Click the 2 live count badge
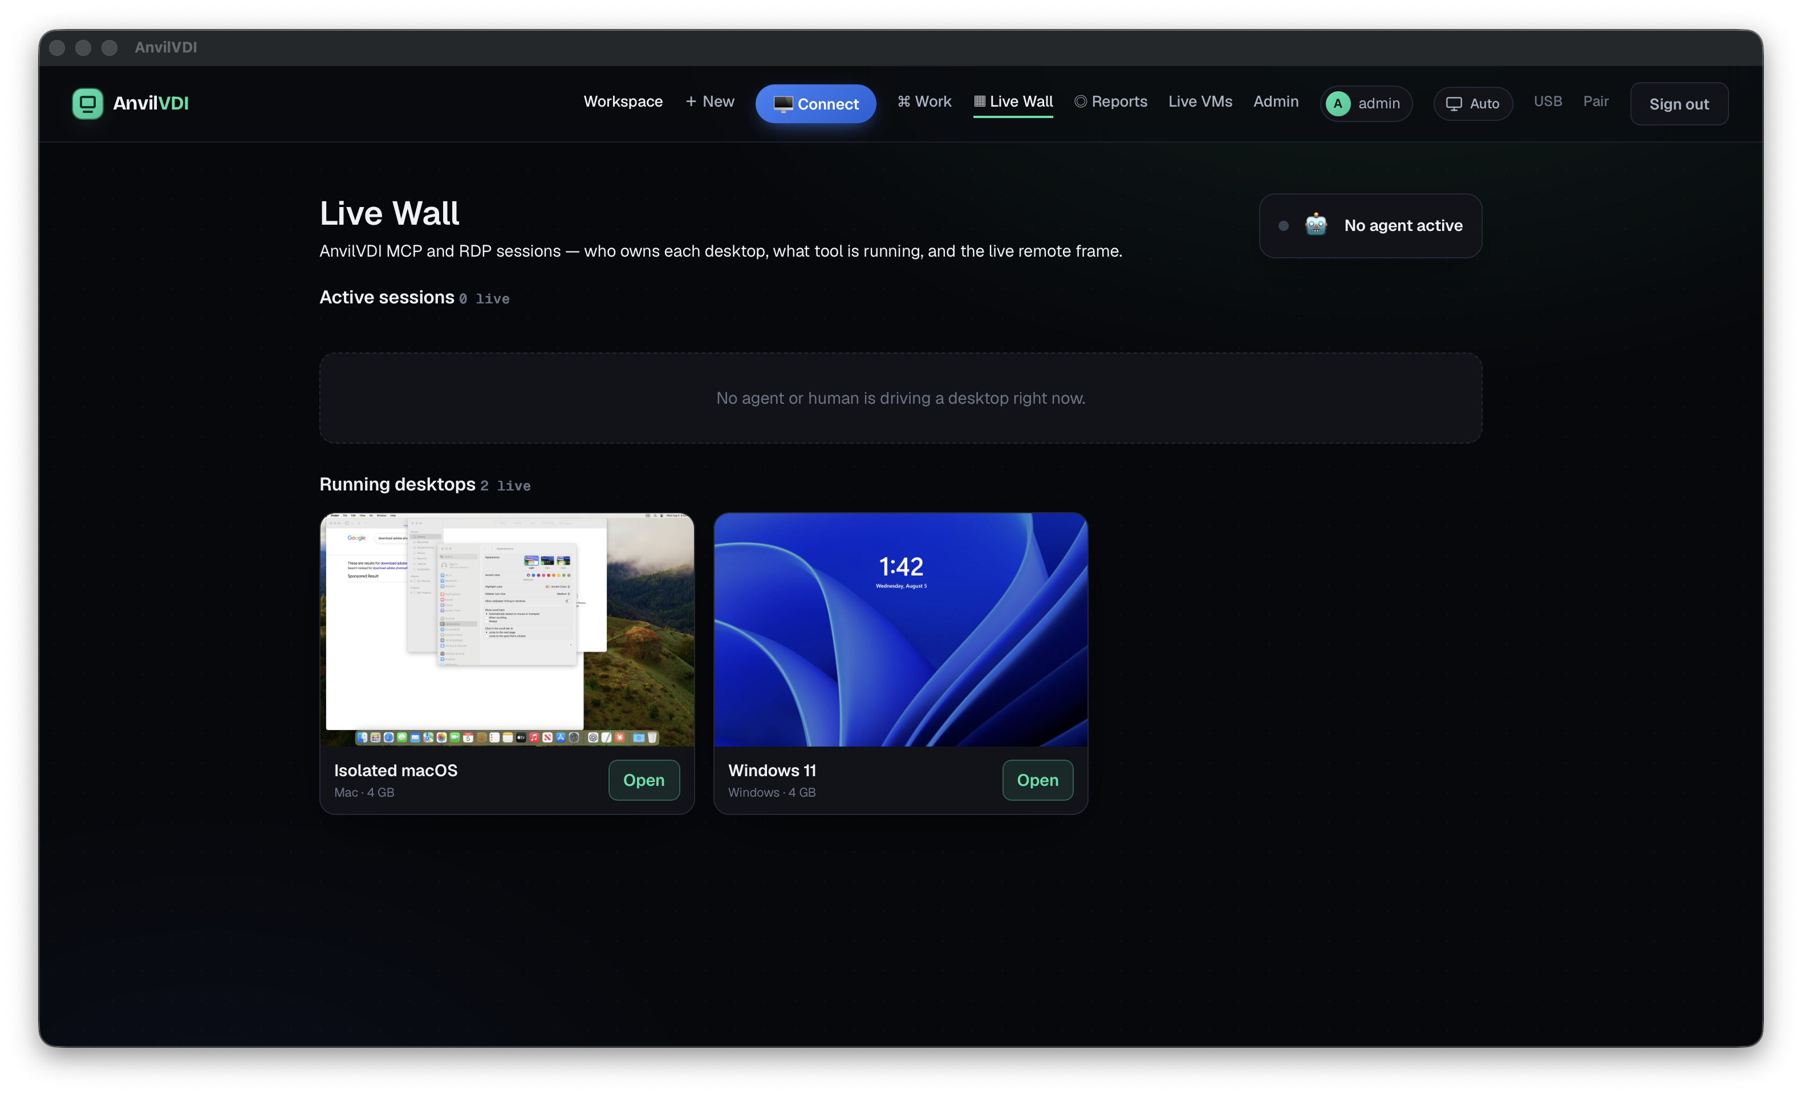Image resolution: width=1802 pixels, height=1095 pixels. pyautogui.click(x=505, y=486)
